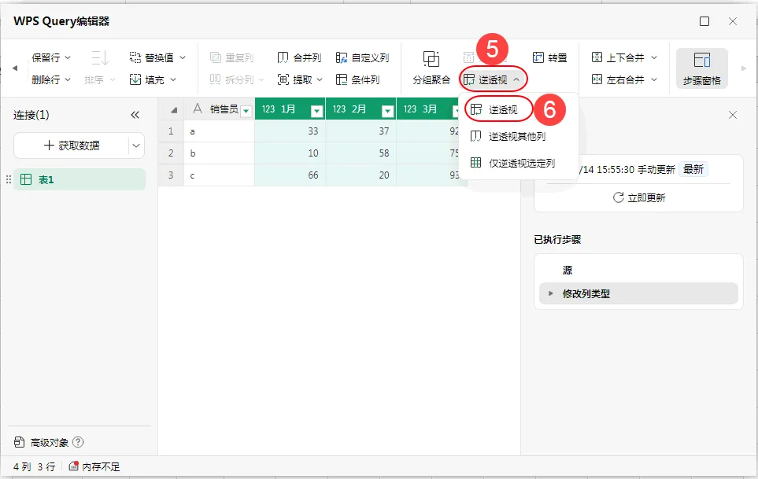The height and width of the screenshot is (479, 758).
Task: Close the steps side pane
Action: [733, 115]
